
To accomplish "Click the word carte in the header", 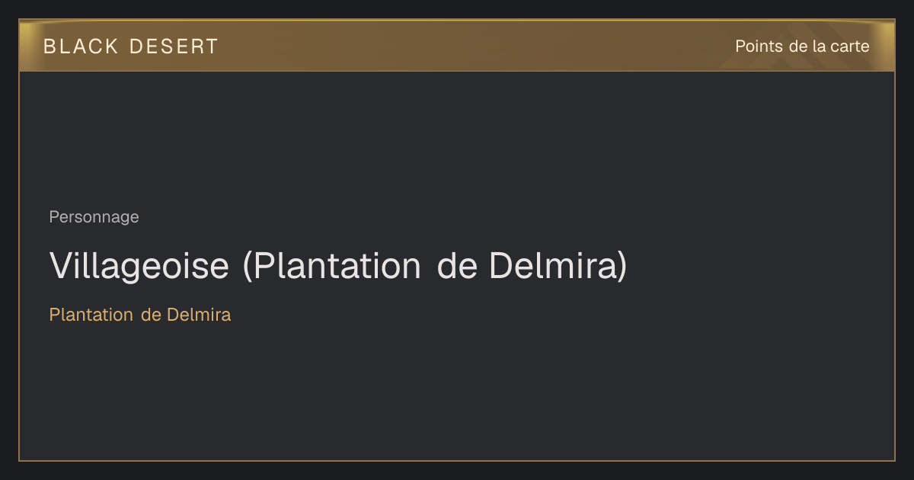I will coord(851,46).
